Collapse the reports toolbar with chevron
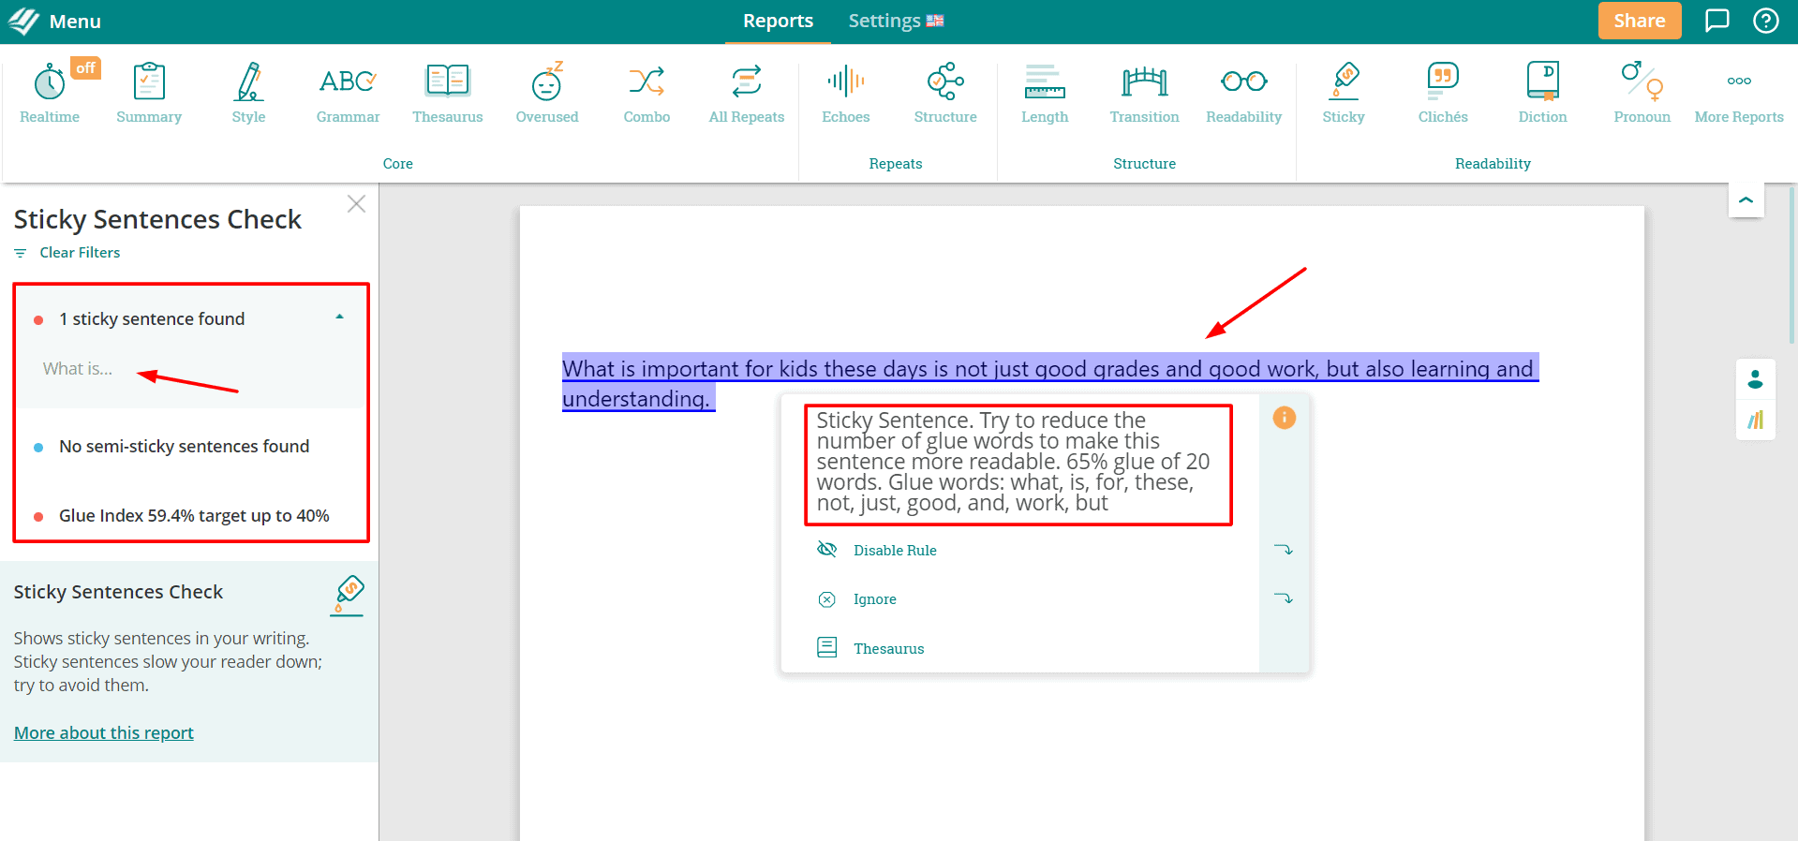The image size is (1798, 841). pyautogui.click(x=1746, y=199)
